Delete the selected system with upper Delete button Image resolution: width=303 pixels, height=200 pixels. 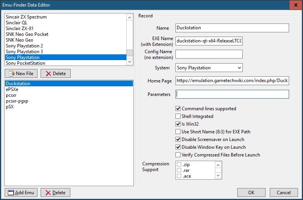[56, 73]
